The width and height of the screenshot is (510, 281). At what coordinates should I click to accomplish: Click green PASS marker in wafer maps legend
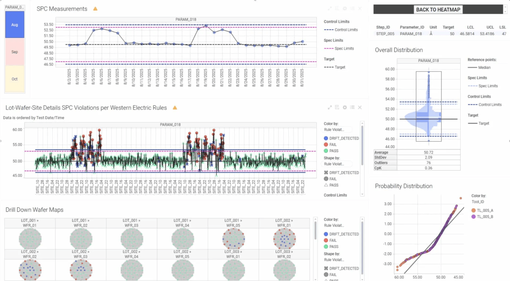(x=326, y=247)
